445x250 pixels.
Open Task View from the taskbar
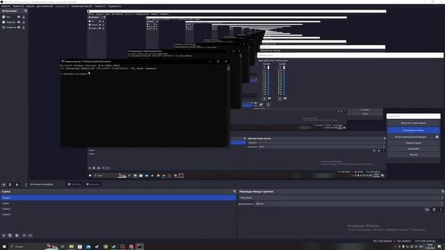[63, 247]
